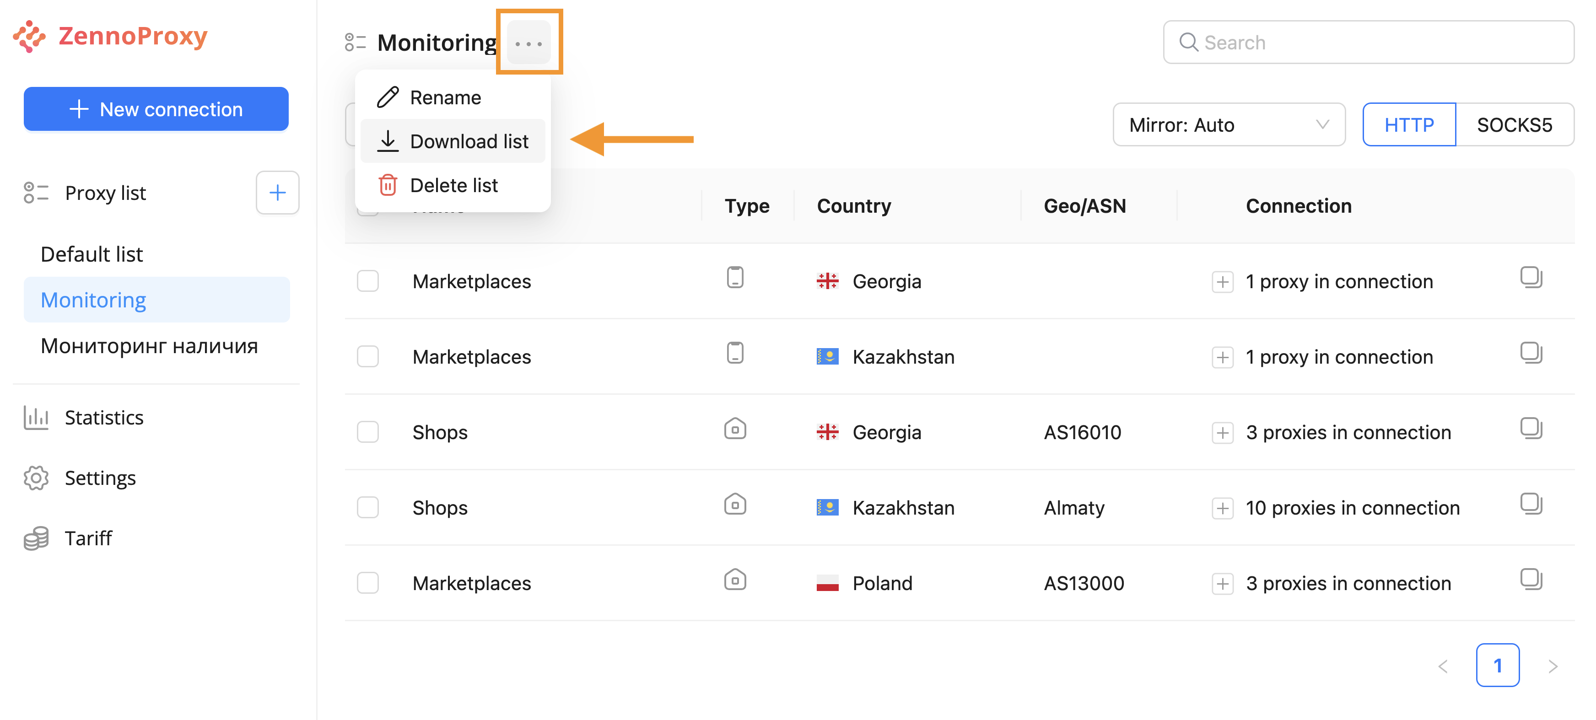Select Rename in the list menu
Screen dimensions: 1596x720
pos(445,97)
